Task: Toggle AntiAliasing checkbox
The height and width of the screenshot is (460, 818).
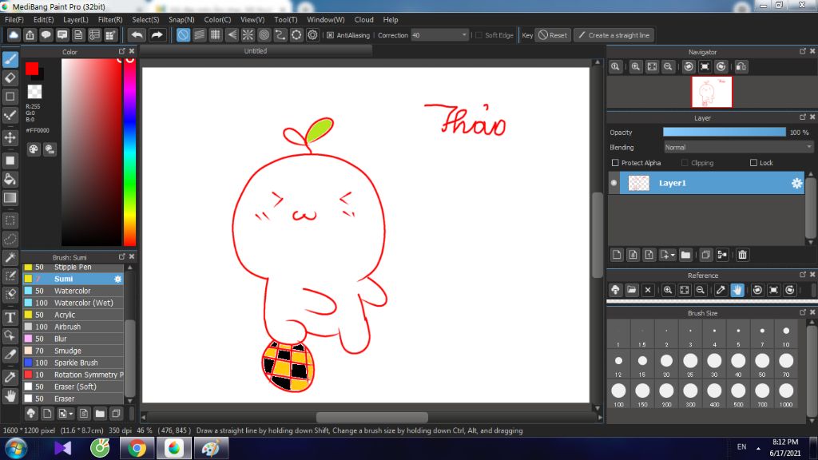Action: click(x=330, y=35)
